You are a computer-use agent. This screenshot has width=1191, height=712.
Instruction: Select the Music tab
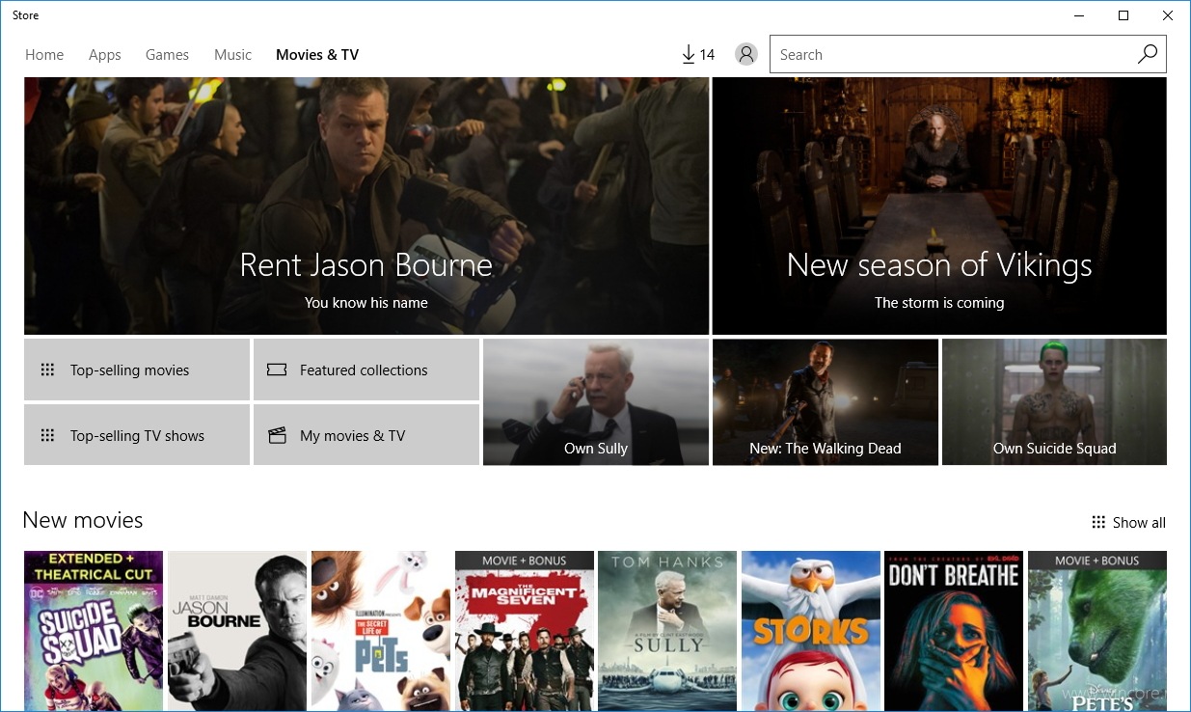(x=232, y=55)
